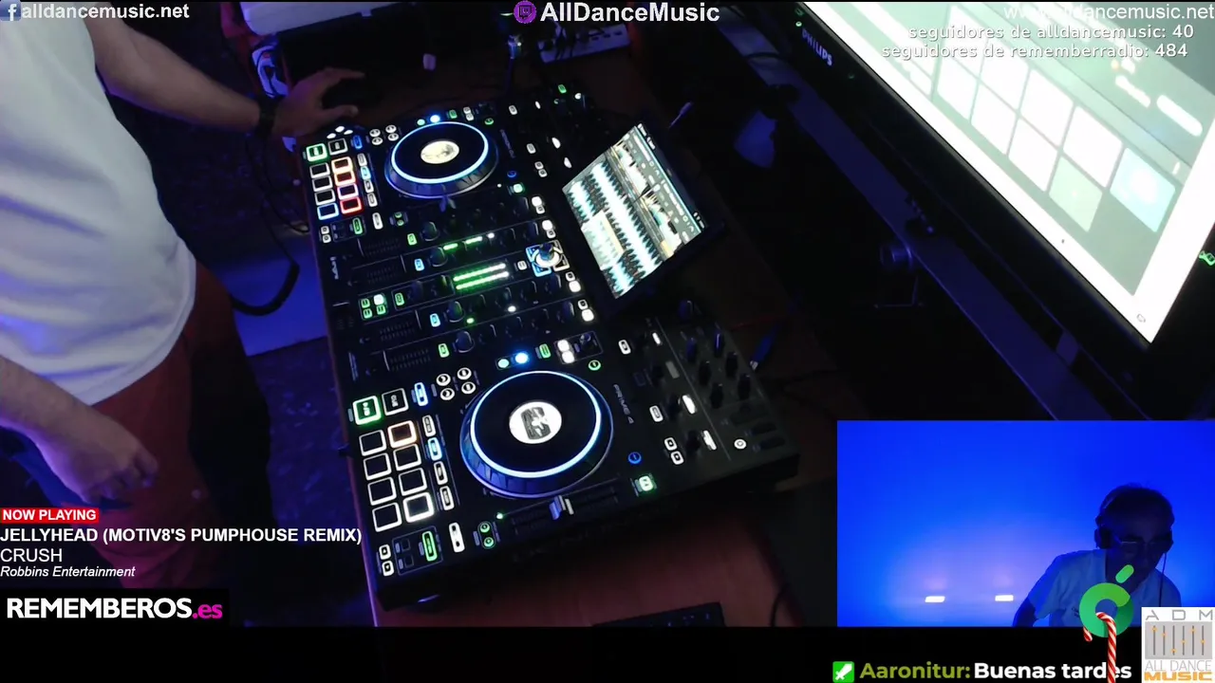Click the Buenas tardes chat message
The image size is (1215, 683).
pyautogui.click(x=1053, y=672)
